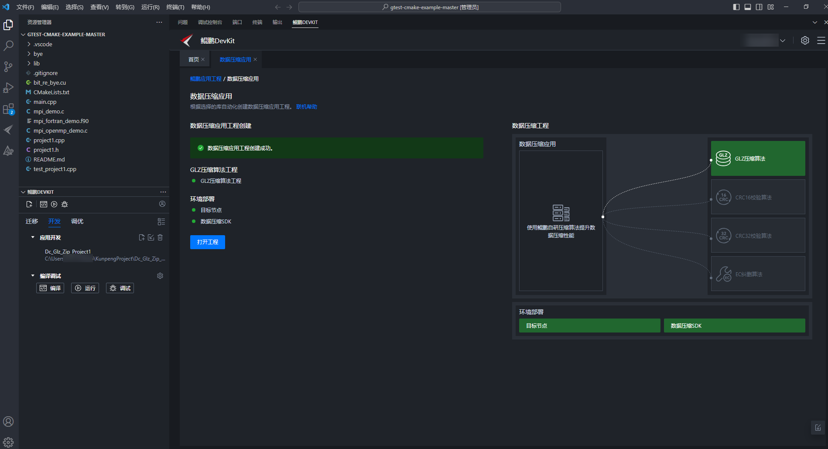
Task: Open the Run and Debug view
Action: coord(8,87)
